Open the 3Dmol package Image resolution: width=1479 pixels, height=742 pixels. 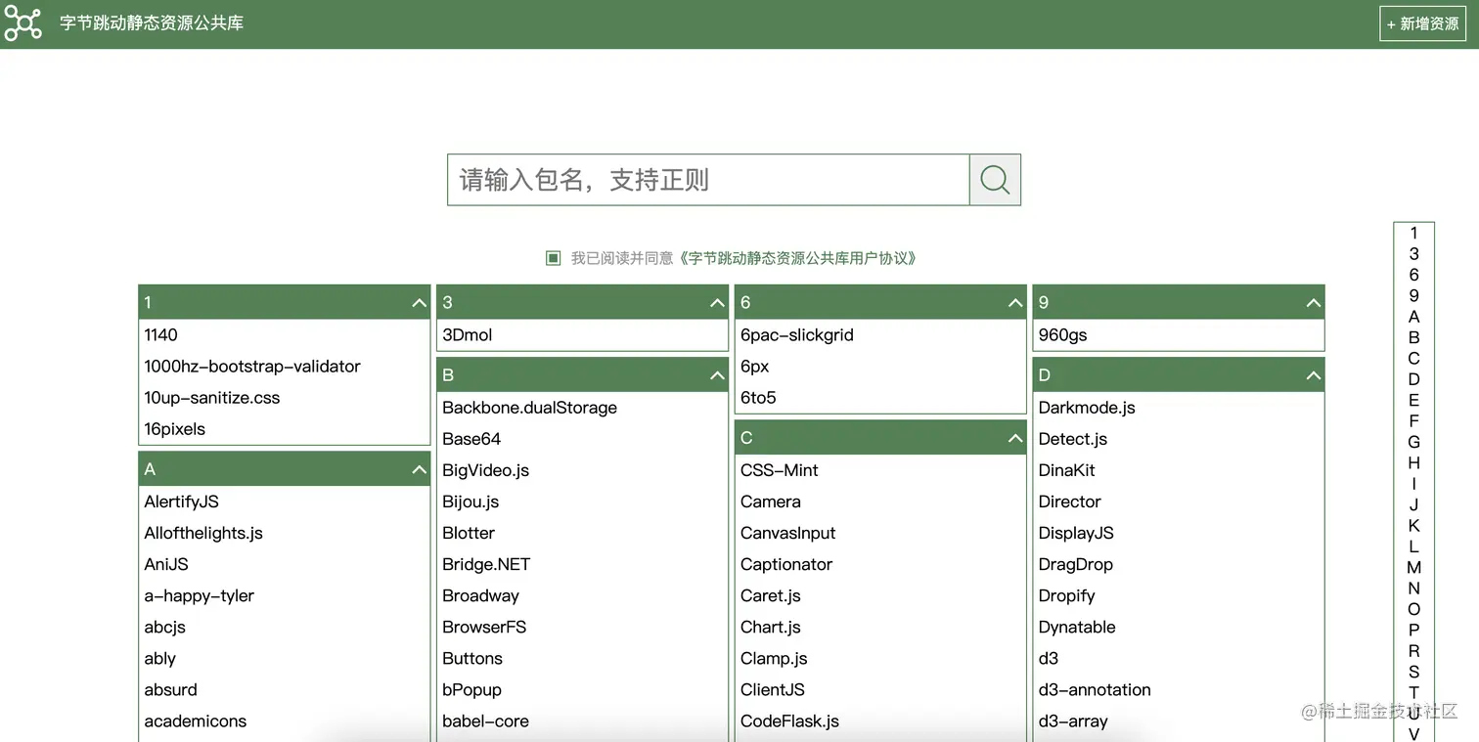click(x=468, y=335)
